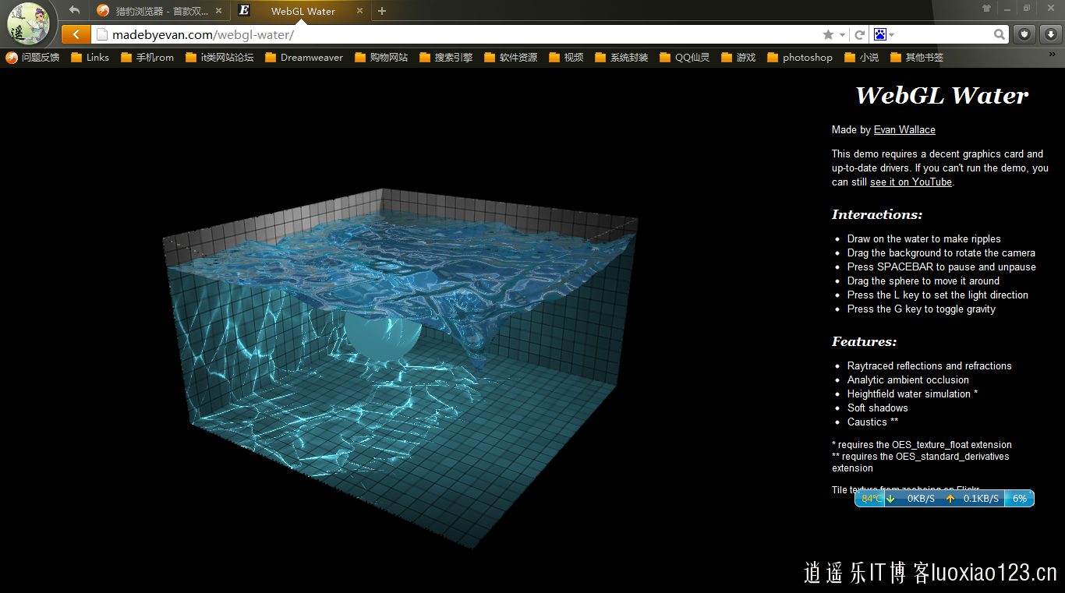Reload the page
Image resolution: width=1065 pixels, height=593 pixels.
click(x=859, y=34)
